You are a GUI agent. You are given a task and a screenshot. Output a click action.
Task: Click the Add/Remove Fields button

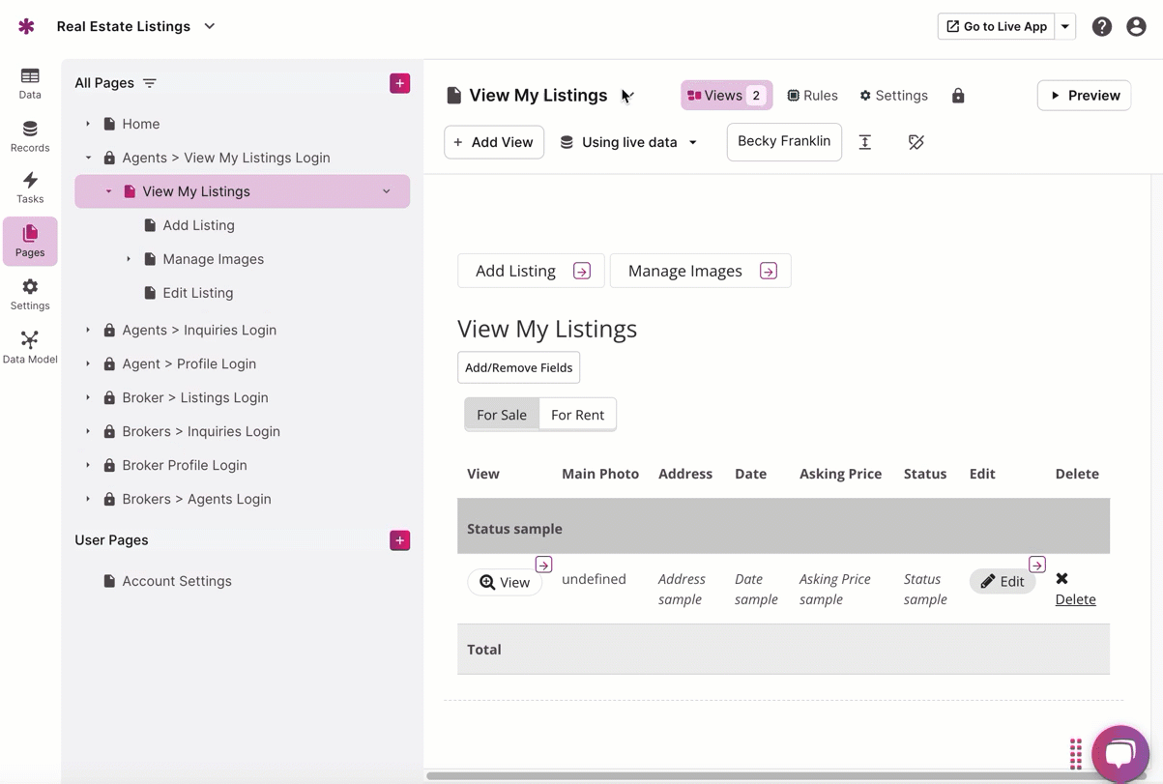[518, 367]
